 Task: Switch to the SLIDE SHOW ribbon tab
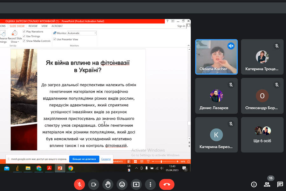pos(17,26)
